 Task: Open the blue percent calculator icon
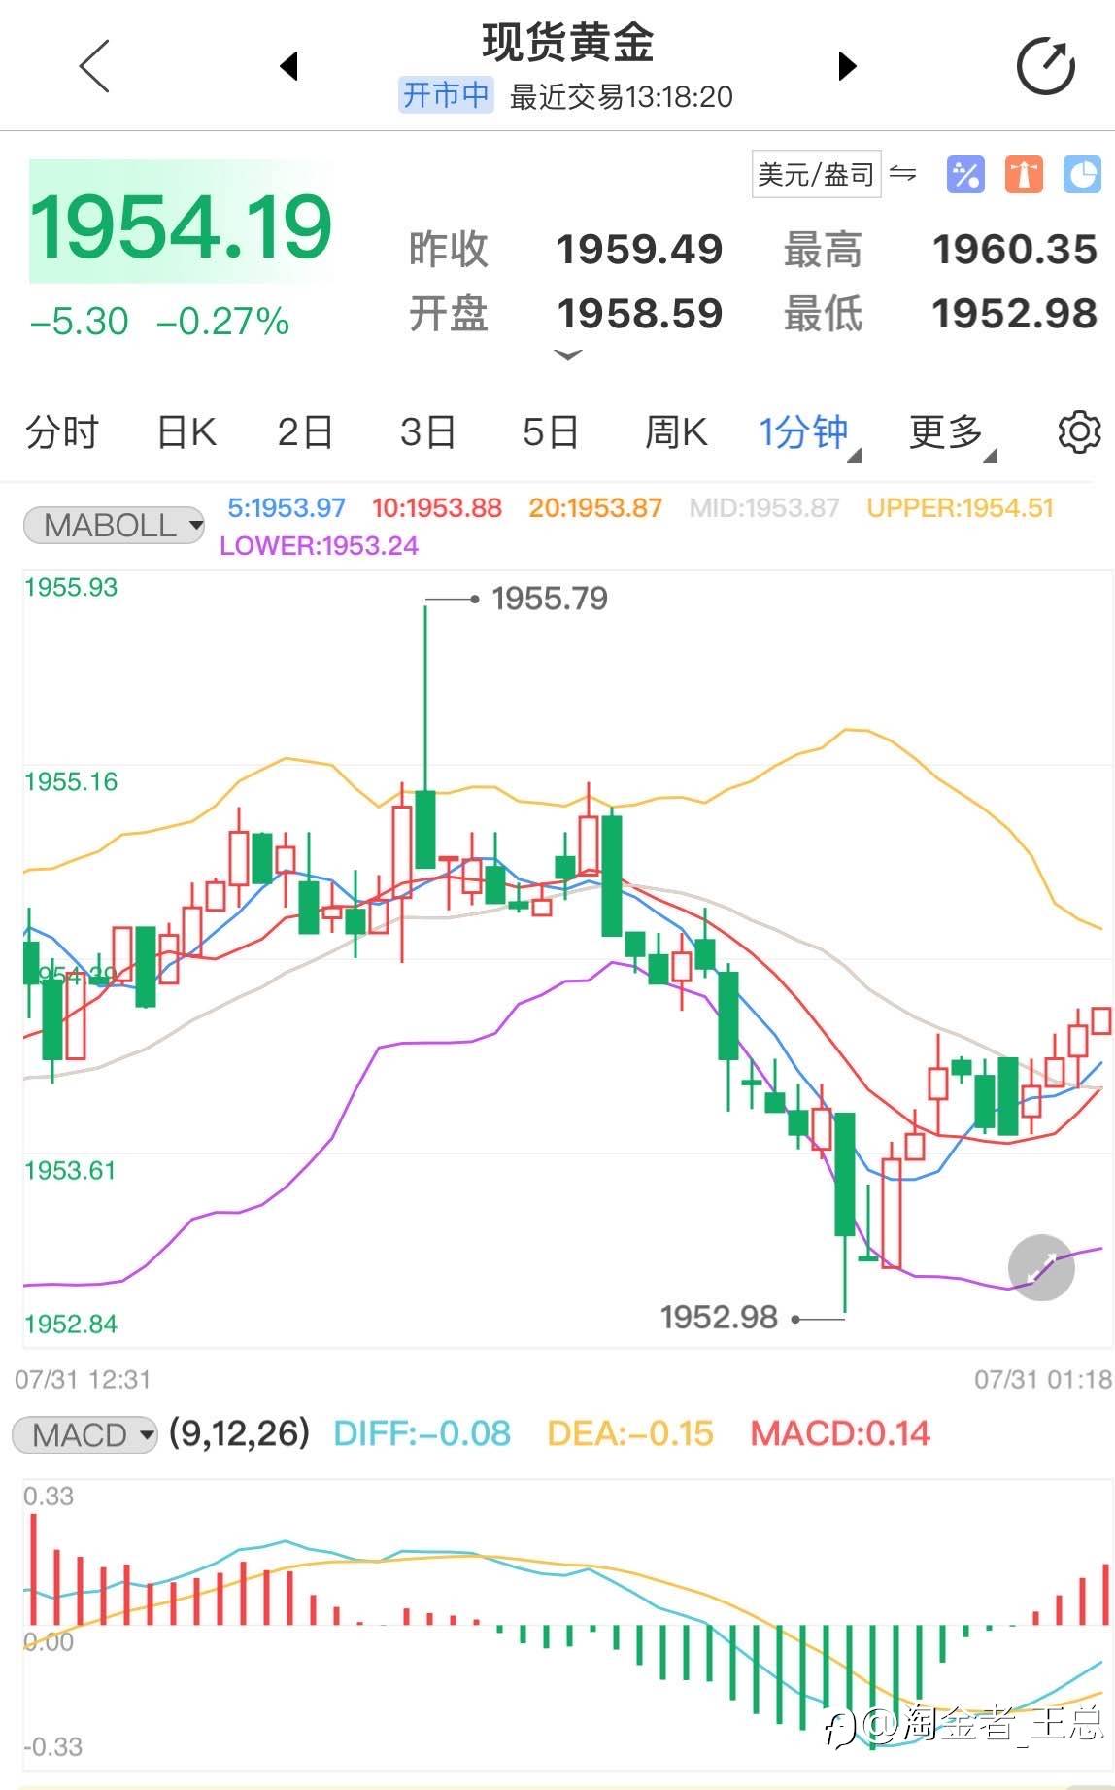[x=965, y=175]
